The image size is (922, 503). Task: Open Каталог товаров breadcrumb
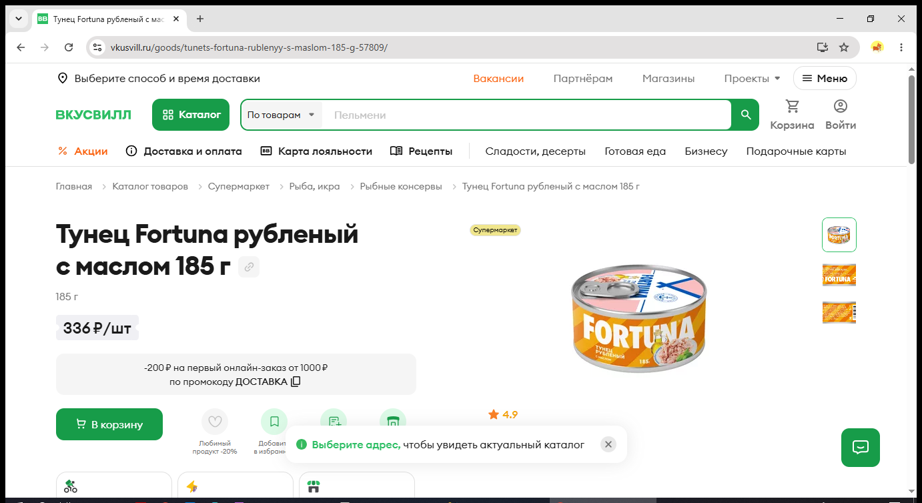pos(150,187)
